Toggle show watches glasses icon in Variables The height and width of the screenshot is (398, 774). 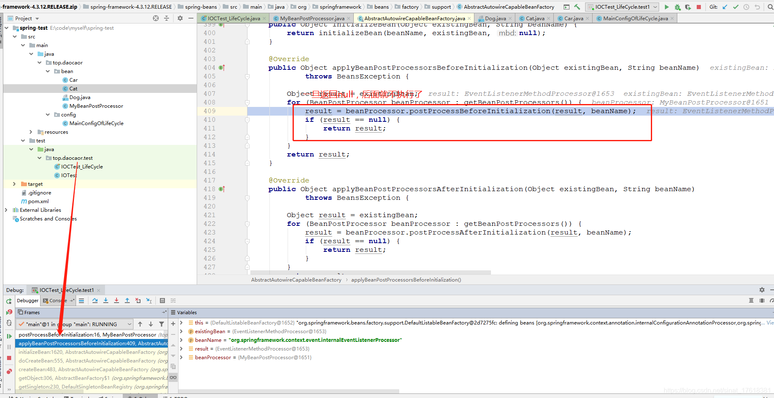pos(173,377)
